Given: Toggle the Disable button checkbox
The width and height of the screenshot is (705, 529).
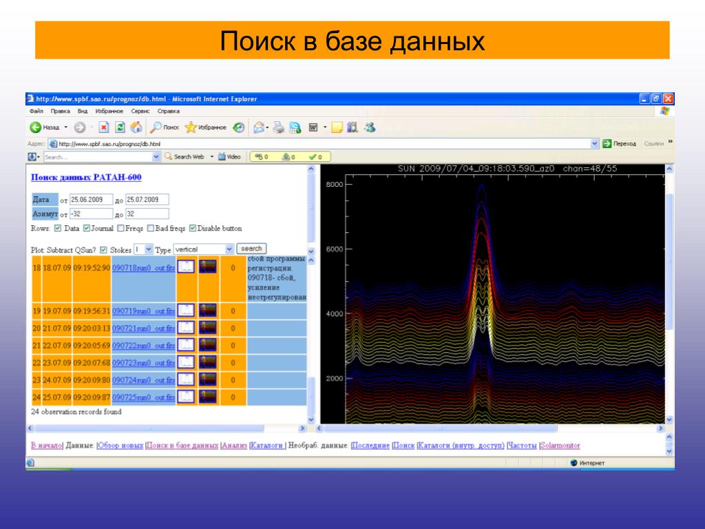Looking at the screenshot, I should click(193, 228).
